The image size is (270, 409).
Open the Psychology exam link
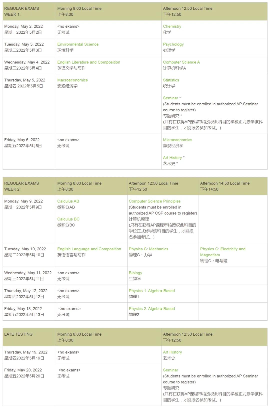click(x=173, y=44)
